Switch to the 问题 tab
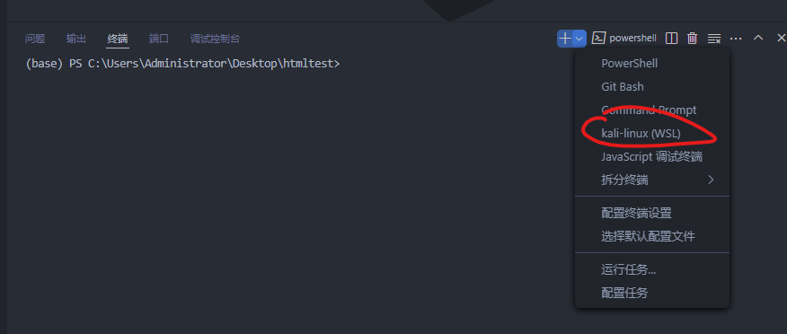 point(35,39)
